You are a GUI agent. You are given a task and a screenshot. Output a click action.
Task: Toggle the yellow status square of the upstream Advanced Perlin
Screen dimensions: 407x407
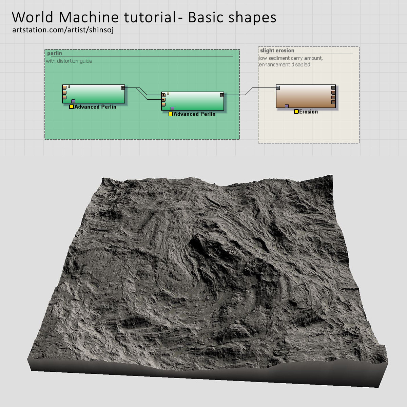72,107
